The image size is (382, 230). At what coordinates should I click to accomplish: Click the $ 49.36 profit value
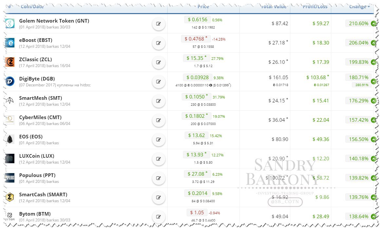point(321,139)
